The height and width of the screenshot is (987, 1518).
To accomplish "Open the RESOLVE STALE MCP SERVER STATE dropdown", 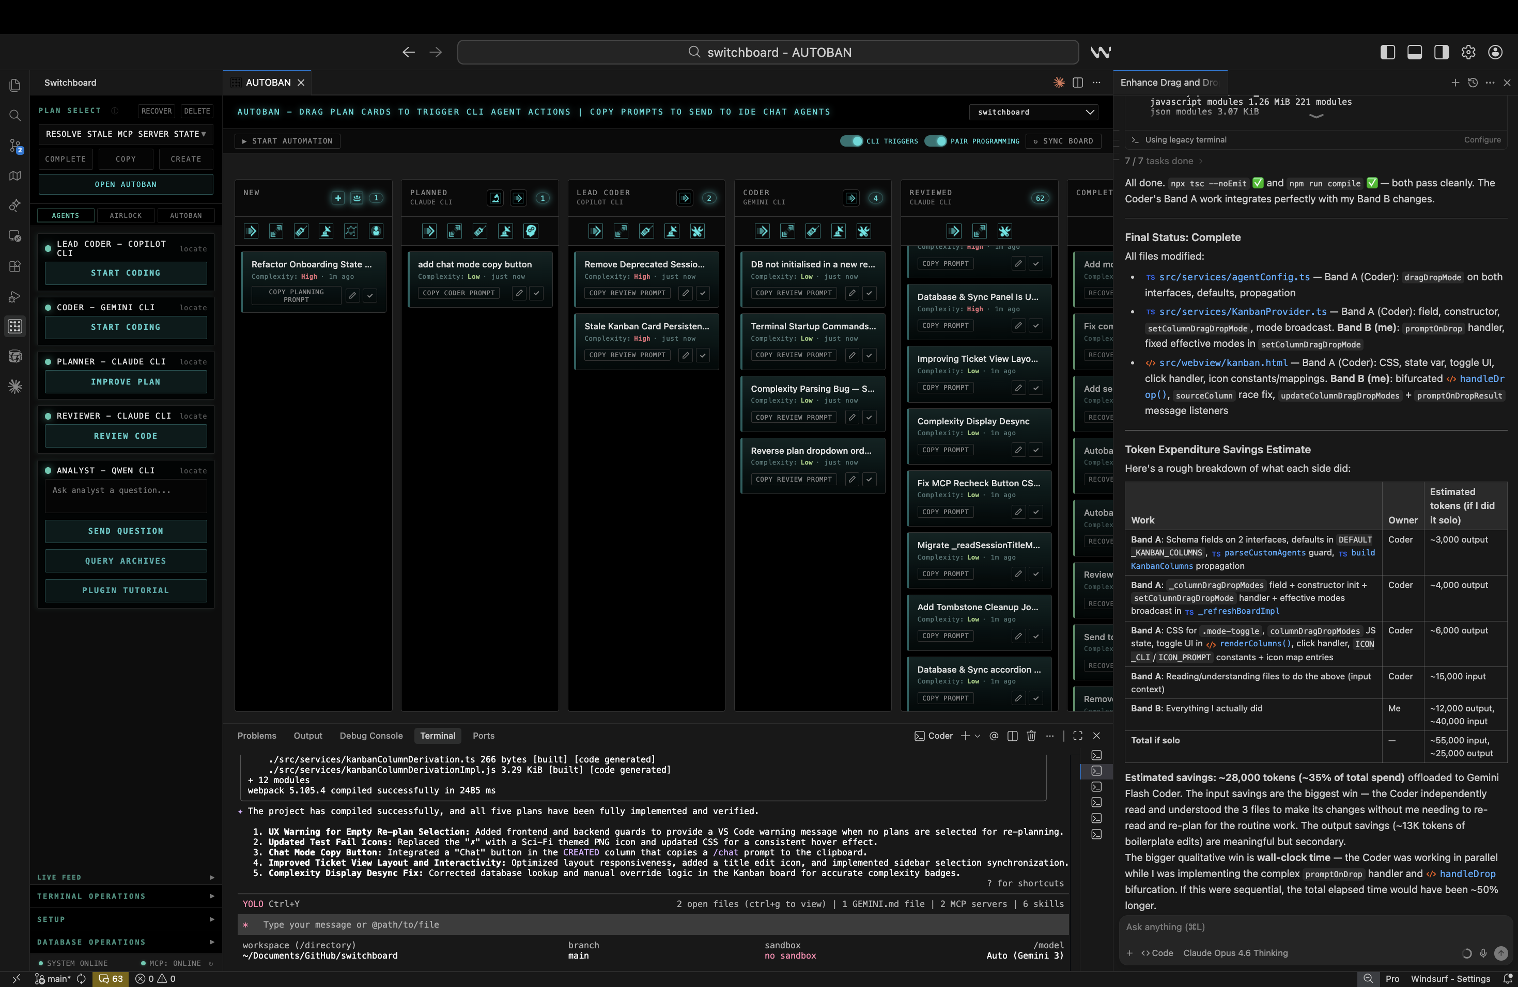I will click(126, 134).
